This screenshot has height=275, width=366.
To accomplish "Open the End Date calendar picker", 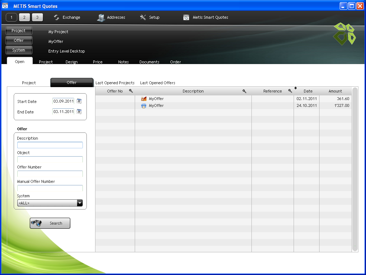I will pos(79,112).
